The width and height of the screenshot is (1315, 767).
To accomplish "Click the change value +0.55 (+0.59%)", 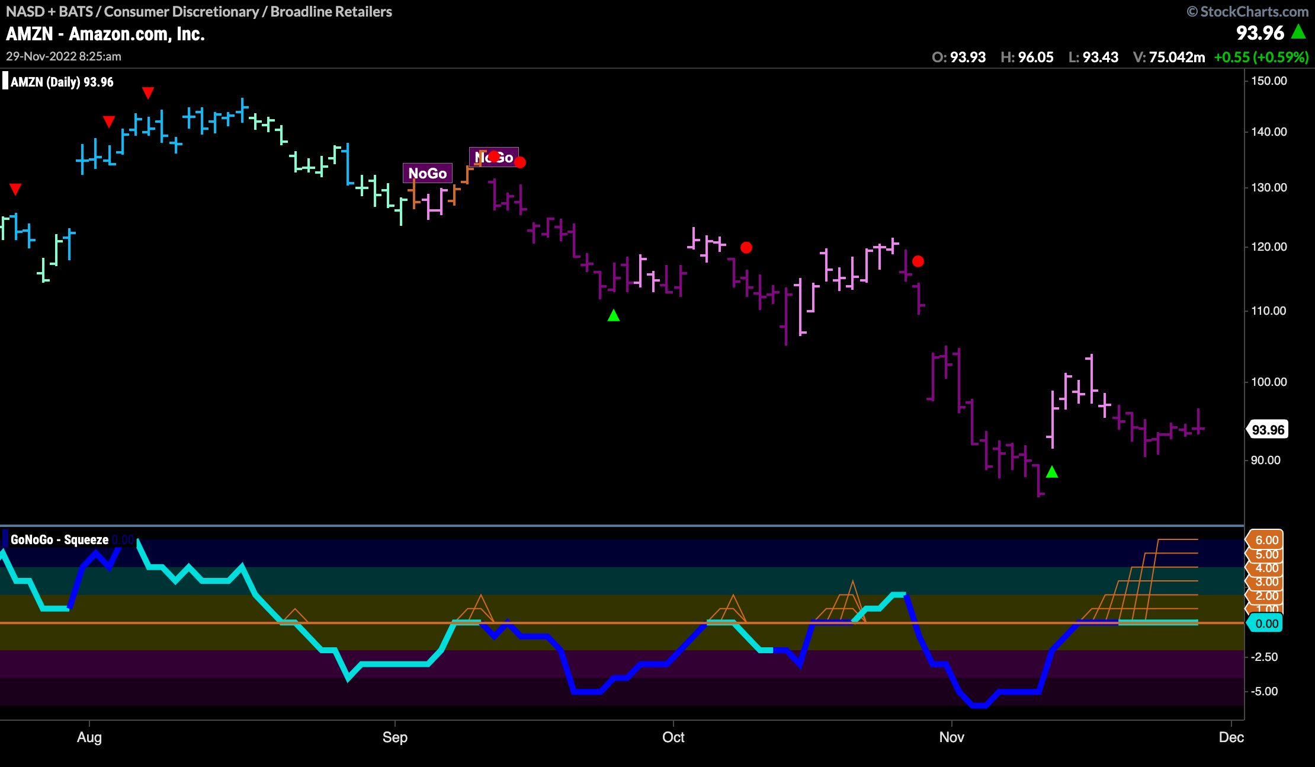I will coord(1261,57).
